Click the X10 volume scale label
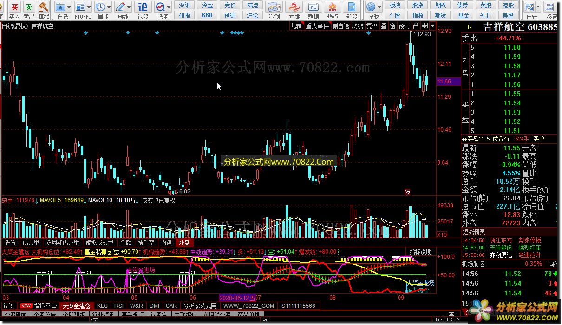Screen dimensions: 562x325 coord(443,235)
